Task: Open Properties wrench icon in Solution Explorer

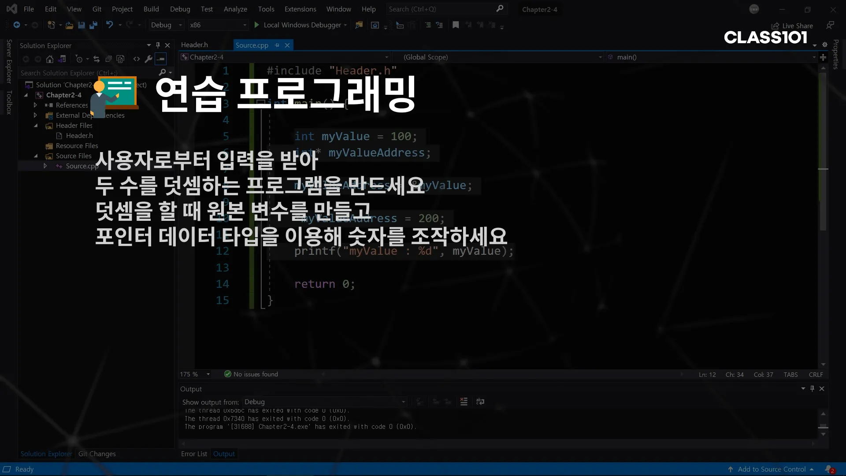Action: click(148, 59)
